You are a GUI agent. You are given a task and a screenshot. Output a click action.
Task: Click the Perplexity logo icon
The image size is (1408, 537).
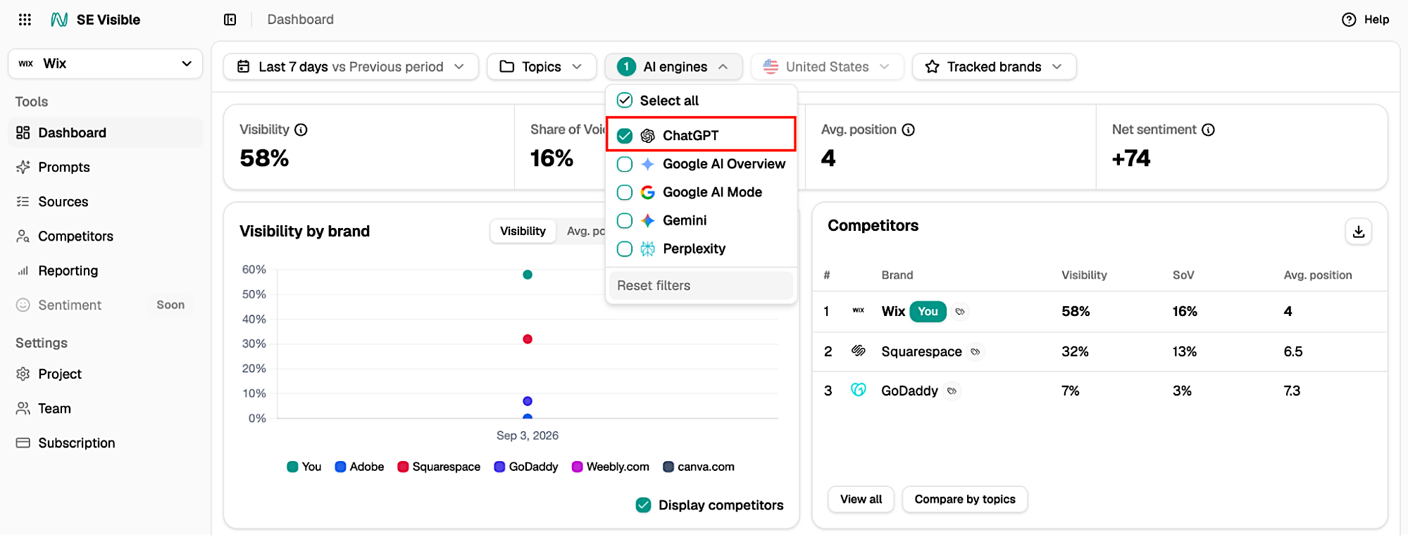pos(648,248)
